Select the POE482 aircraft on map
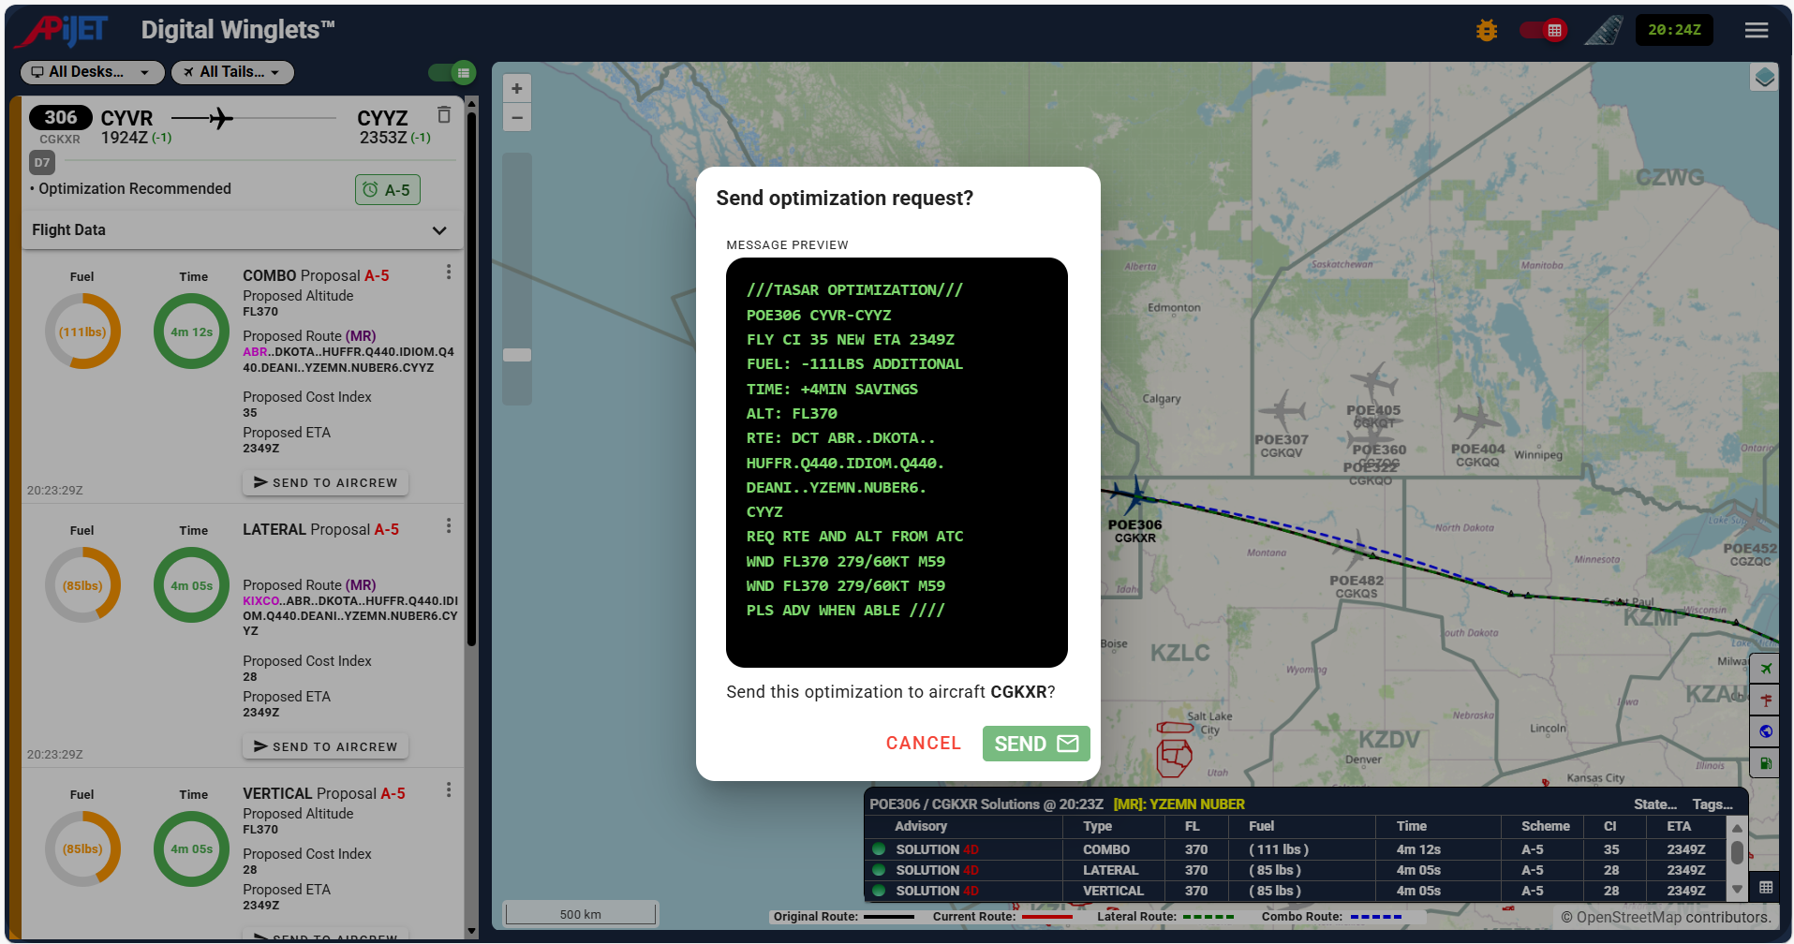The height and width of the screenshot is (944, 1794). (1356, 553)
